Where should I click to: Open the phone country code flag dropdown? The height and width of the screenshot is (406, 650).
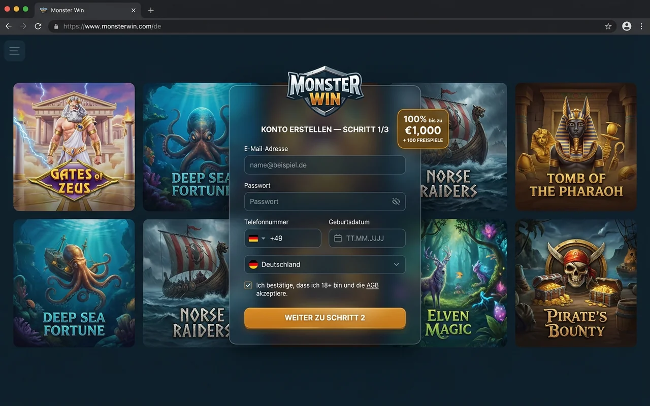(257, 238)
